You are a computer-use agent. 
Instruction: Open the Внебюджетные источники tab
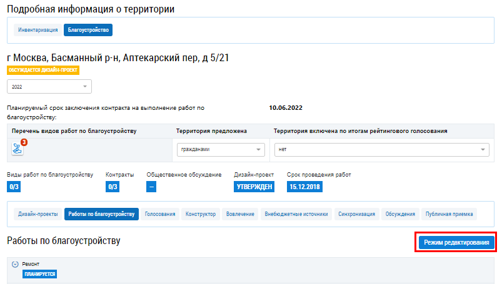pyautogui.click(x=296, y=214)
